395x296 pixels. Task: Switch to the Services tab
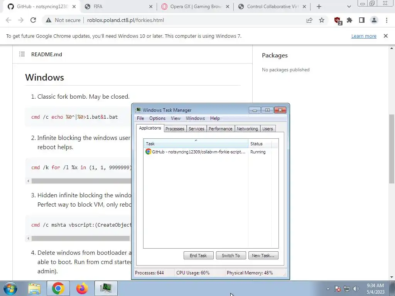[196, 129]
